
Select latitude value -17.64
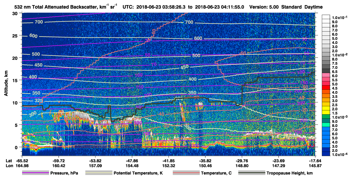pyautogui.click(x=315, y=160)
